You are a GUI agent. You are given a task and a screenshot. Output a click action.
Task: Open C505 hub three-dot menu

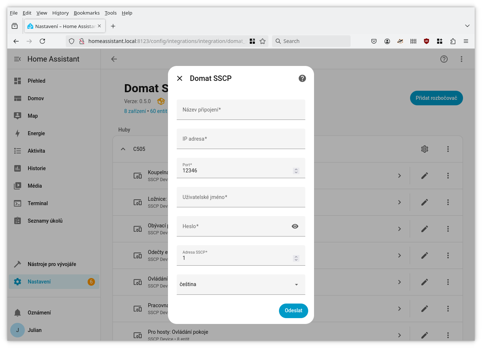tap(448, 149)
